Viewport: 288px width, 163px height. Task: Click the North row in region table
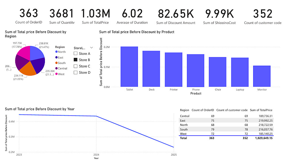tap(226, 125)
